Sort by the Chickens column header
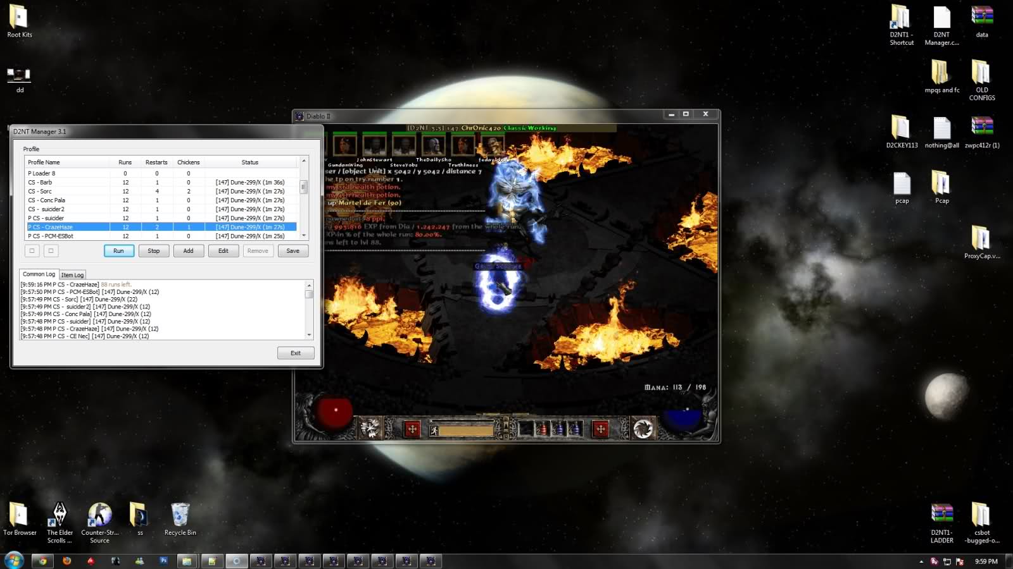The height and width of the screenshot is (569, 1013). click(x=189, y=162)
